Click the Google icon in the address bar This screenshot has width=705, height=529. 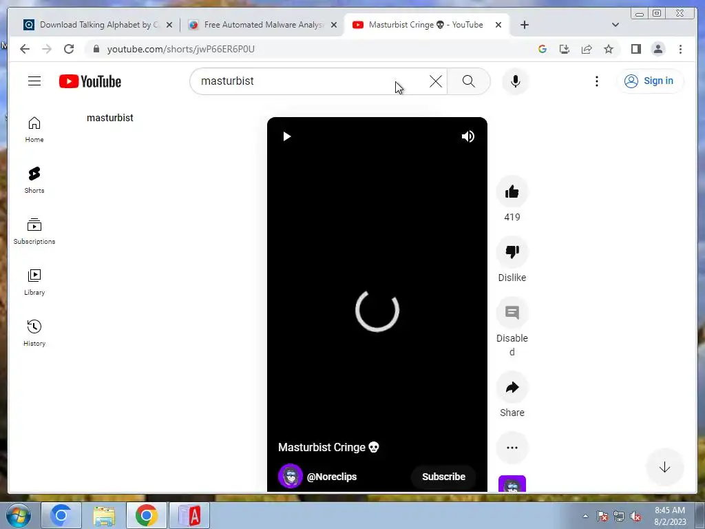[x=543, y=49]
